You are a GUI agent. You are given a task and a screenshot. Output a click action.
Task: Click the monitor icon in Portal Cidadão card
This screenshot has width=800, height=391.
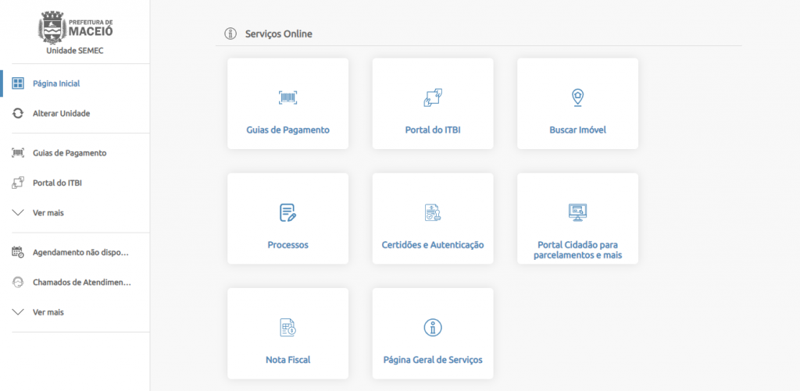click(577, 212)
